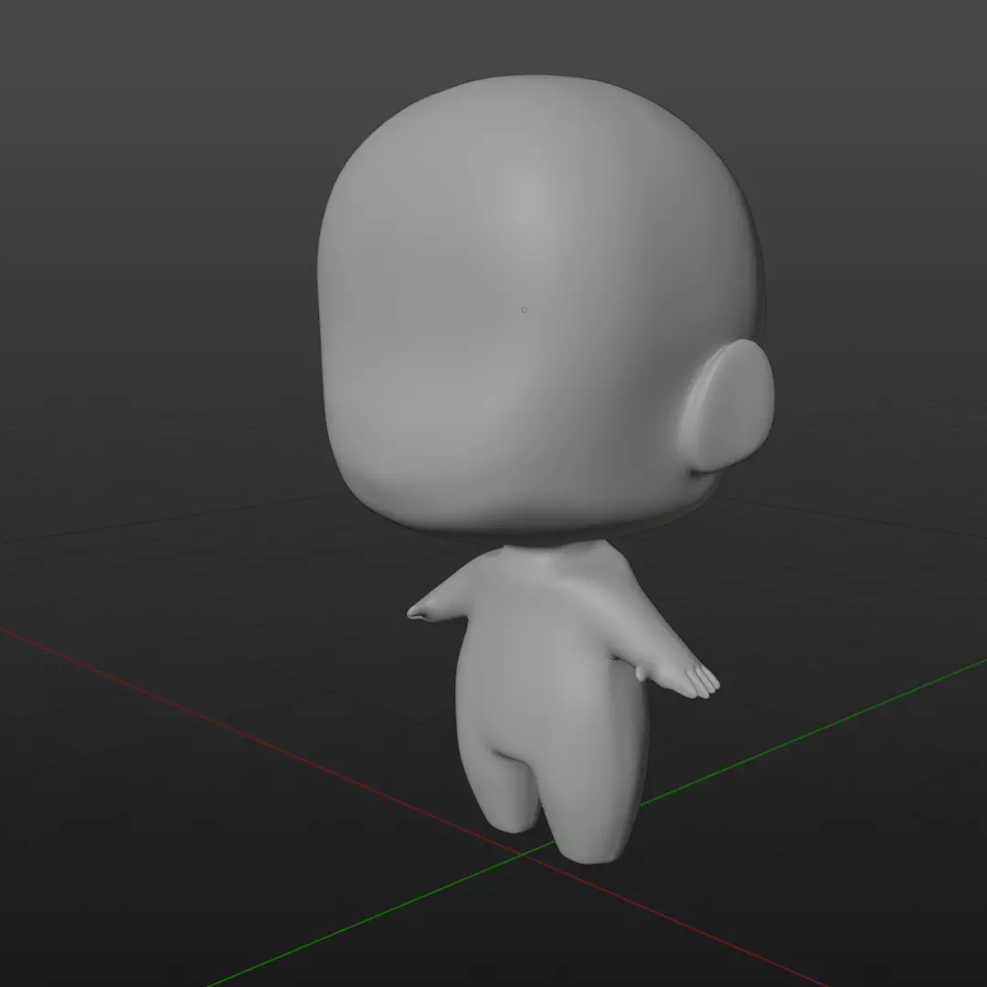987x987 pixels.
Task: Click the small green origin dot on the head
Action: (x=525, y=310)
